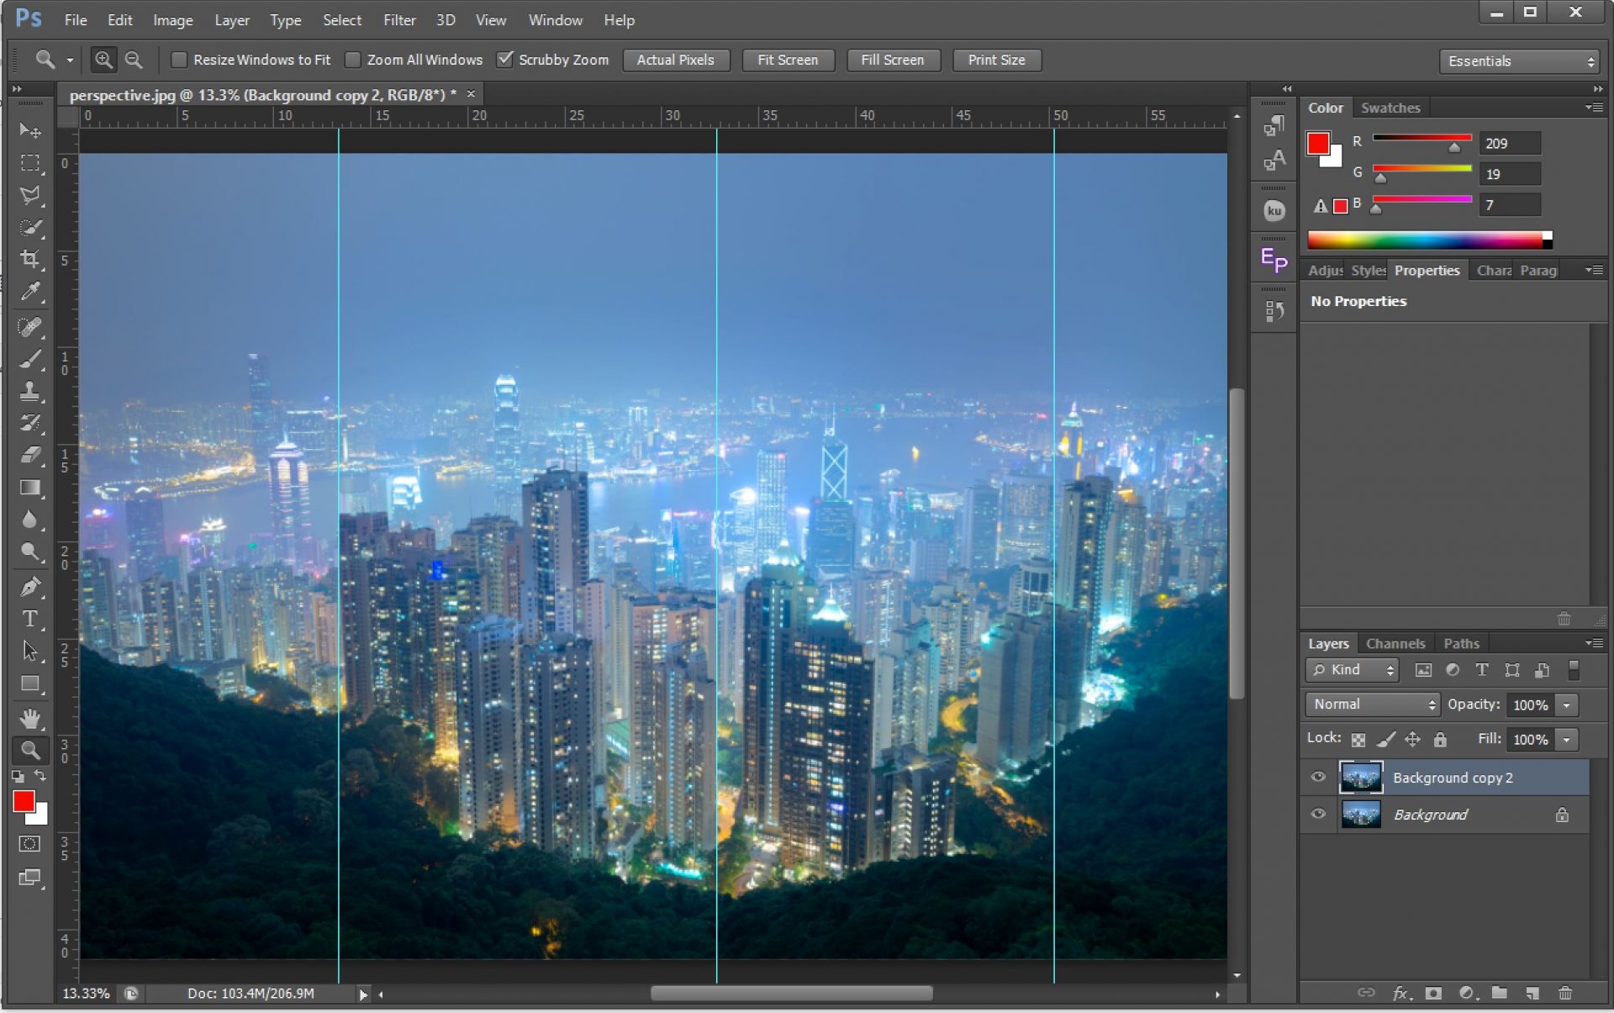Click the Fit Screen button

(x=788, y=60)
